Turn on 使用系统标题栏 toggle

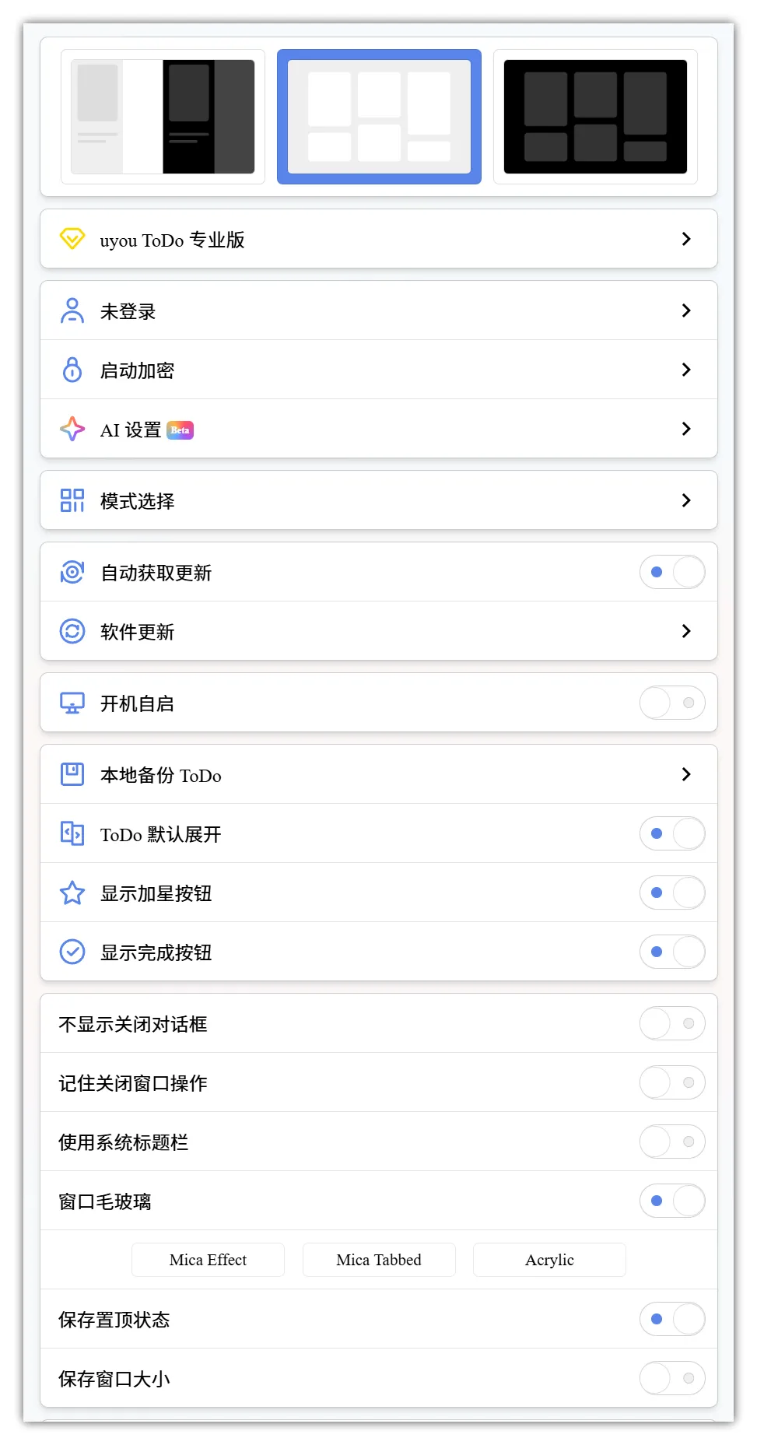tap(672, 1142)
